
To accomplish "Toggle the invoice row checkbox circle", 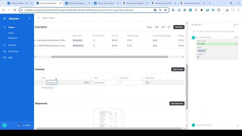I will [44, 82].
